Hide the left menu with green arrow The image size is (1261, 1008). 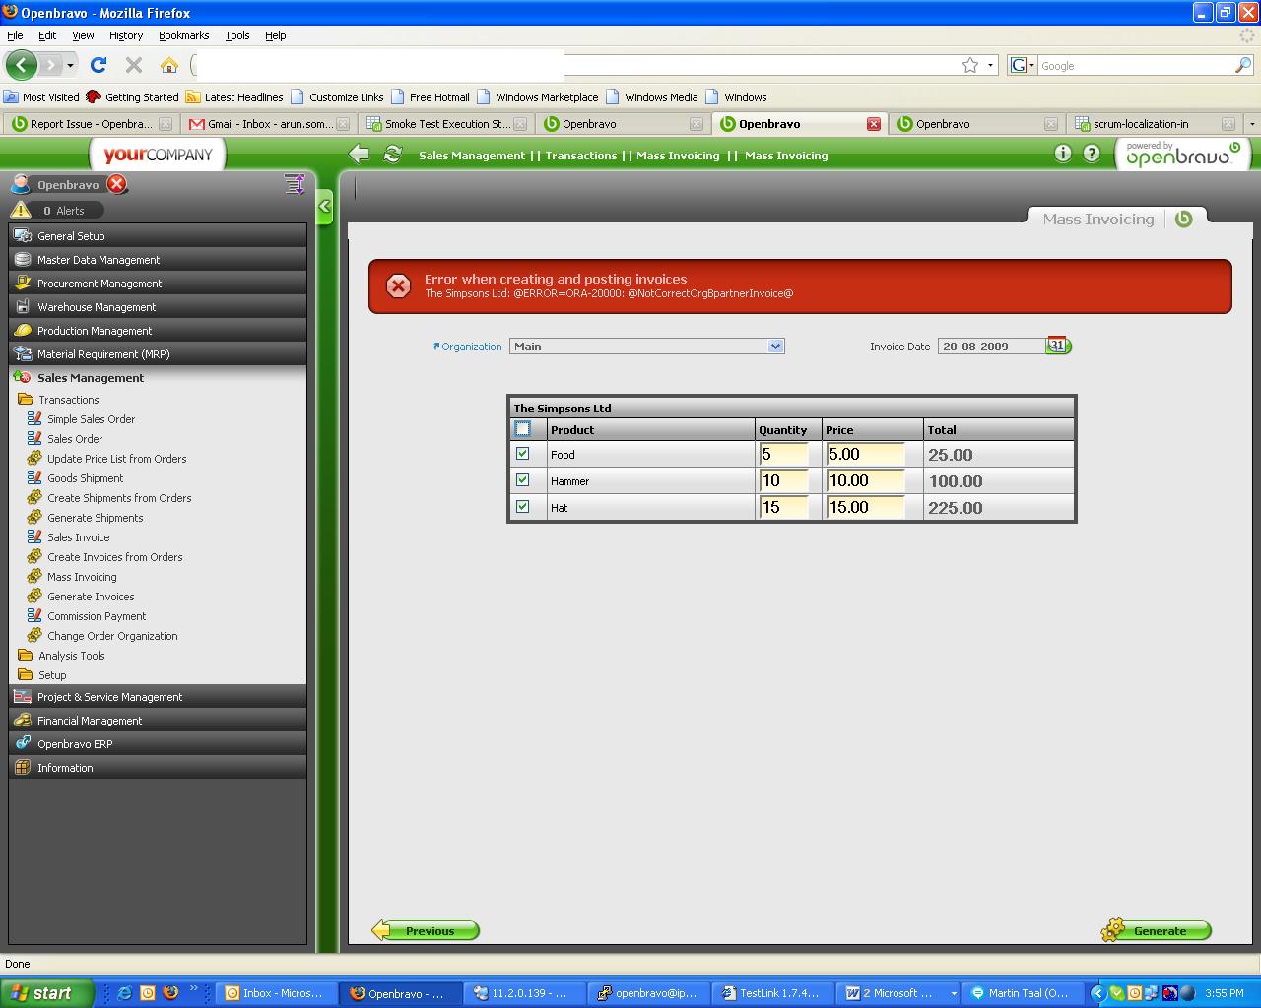(324, 208)
